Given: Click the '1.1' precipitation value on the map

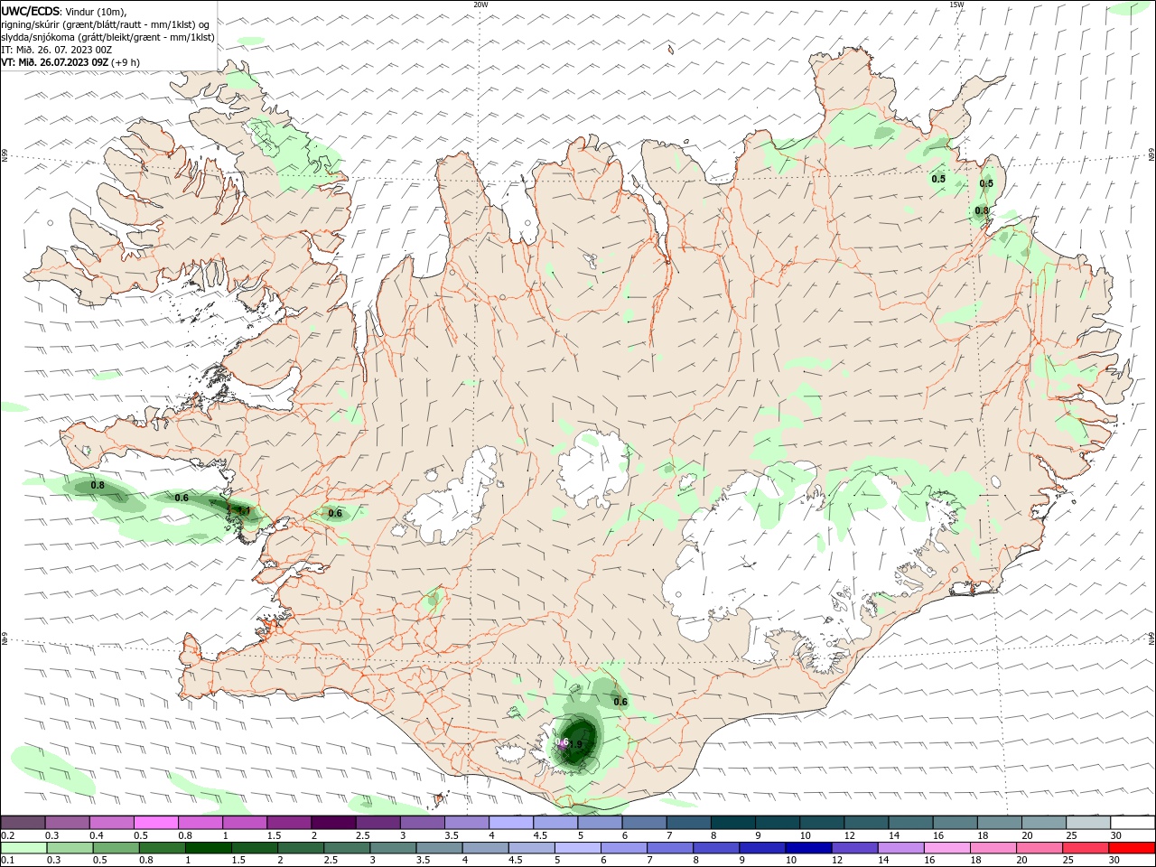Looking at the screenshot, I should point(243,511).
